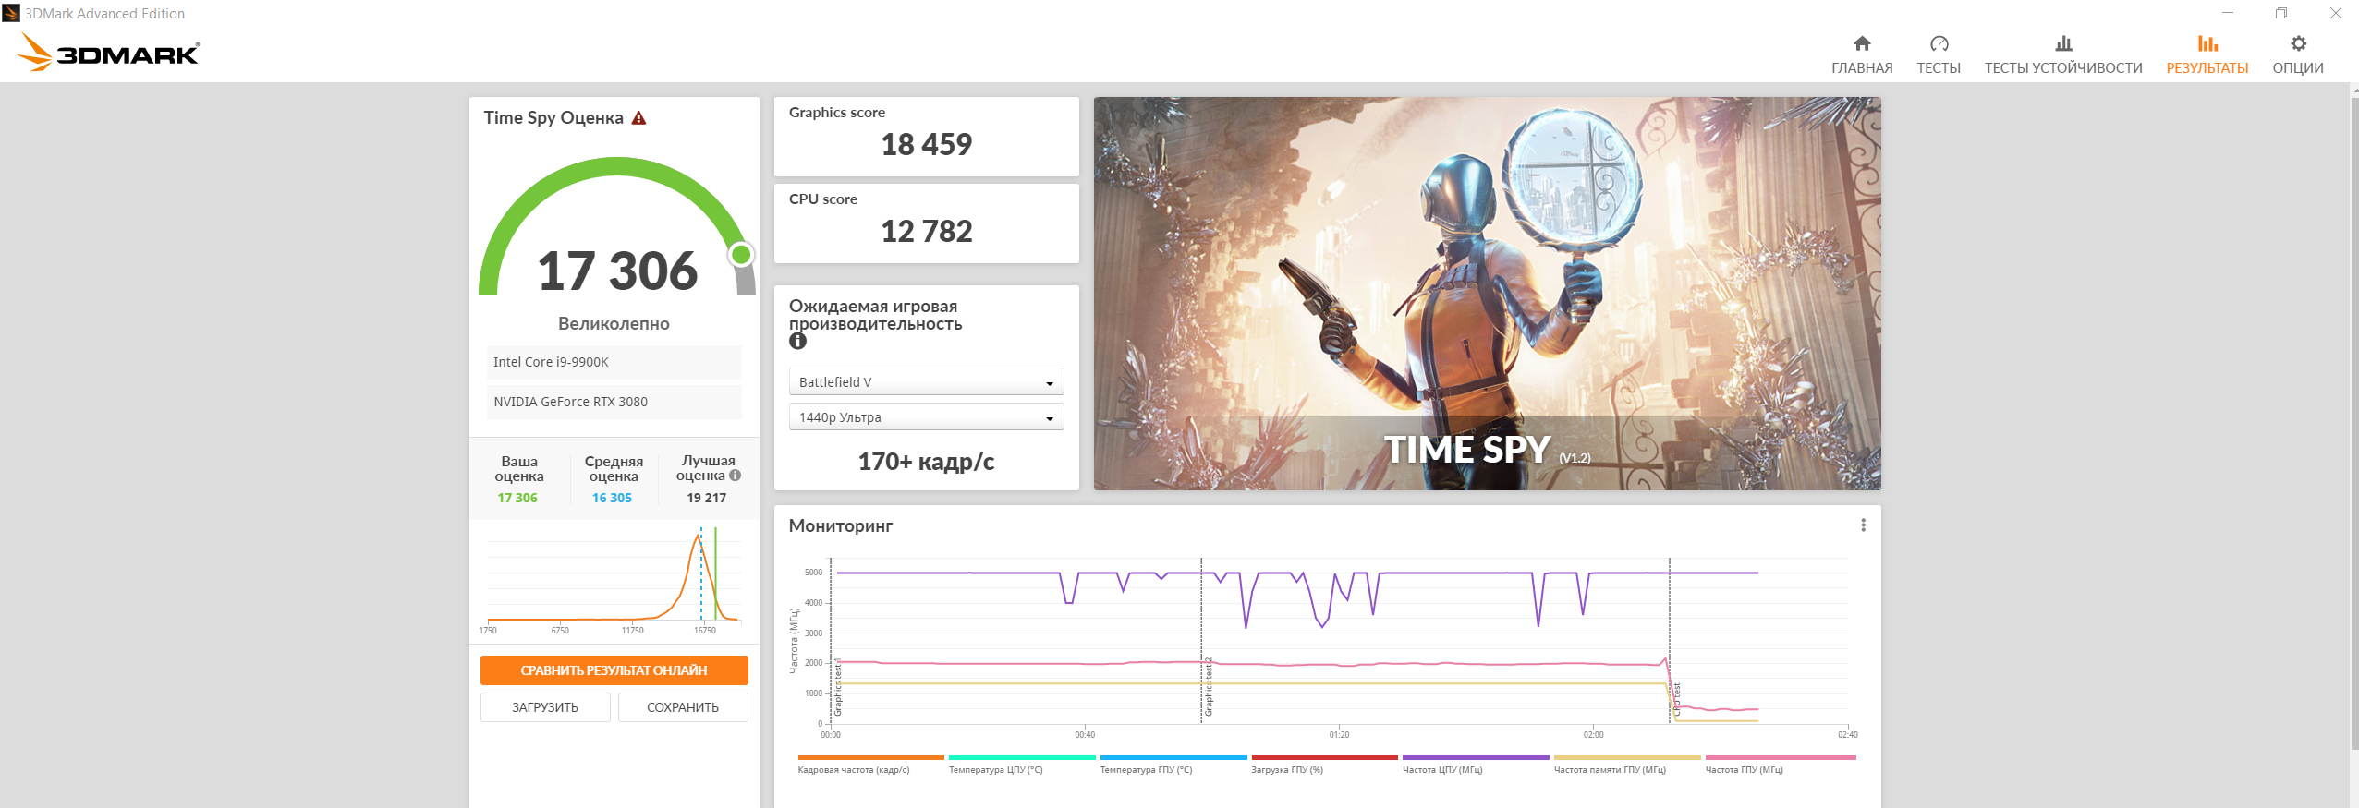The width and height of the screenshot is (2359, 808).
Task: Click the CPU test marker in chart
Action: point(1676,700)
